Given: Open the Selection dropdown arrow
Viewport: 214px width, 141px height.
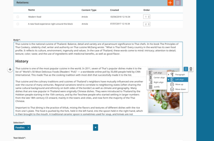Looking at the screenshot, I should [96, 127].
